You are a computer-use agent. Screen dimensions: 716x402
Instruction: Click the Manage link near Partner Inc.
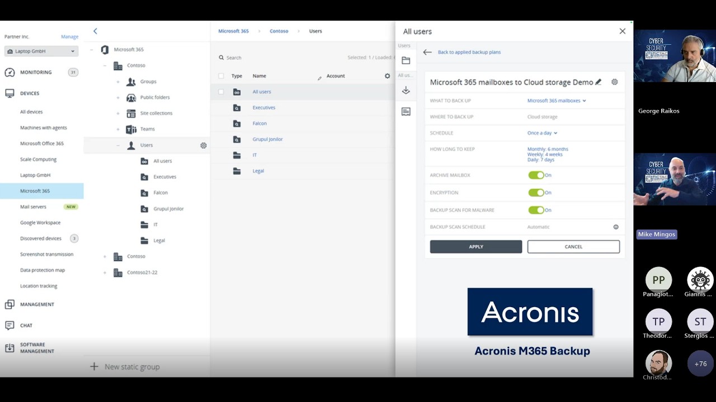pyautogui.click(x=69, y=37)
